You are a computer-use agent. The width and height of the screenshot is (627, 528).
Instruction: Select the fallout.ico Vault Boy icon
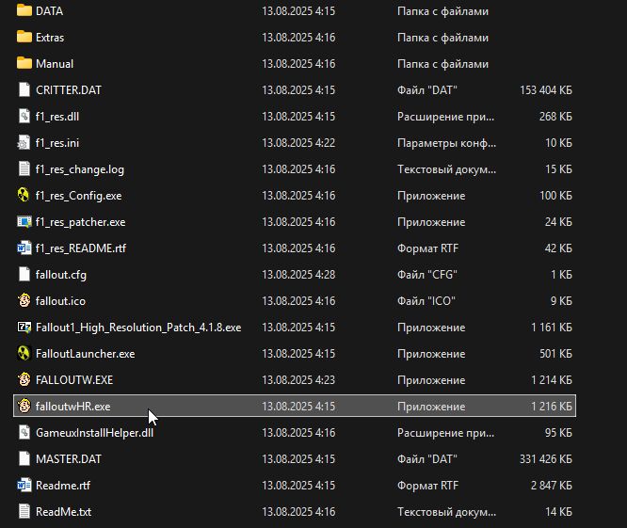pos(24,301)
